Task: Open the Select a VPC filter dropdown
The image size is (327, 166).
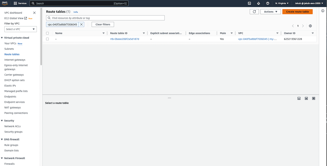Action: [21, 29]
